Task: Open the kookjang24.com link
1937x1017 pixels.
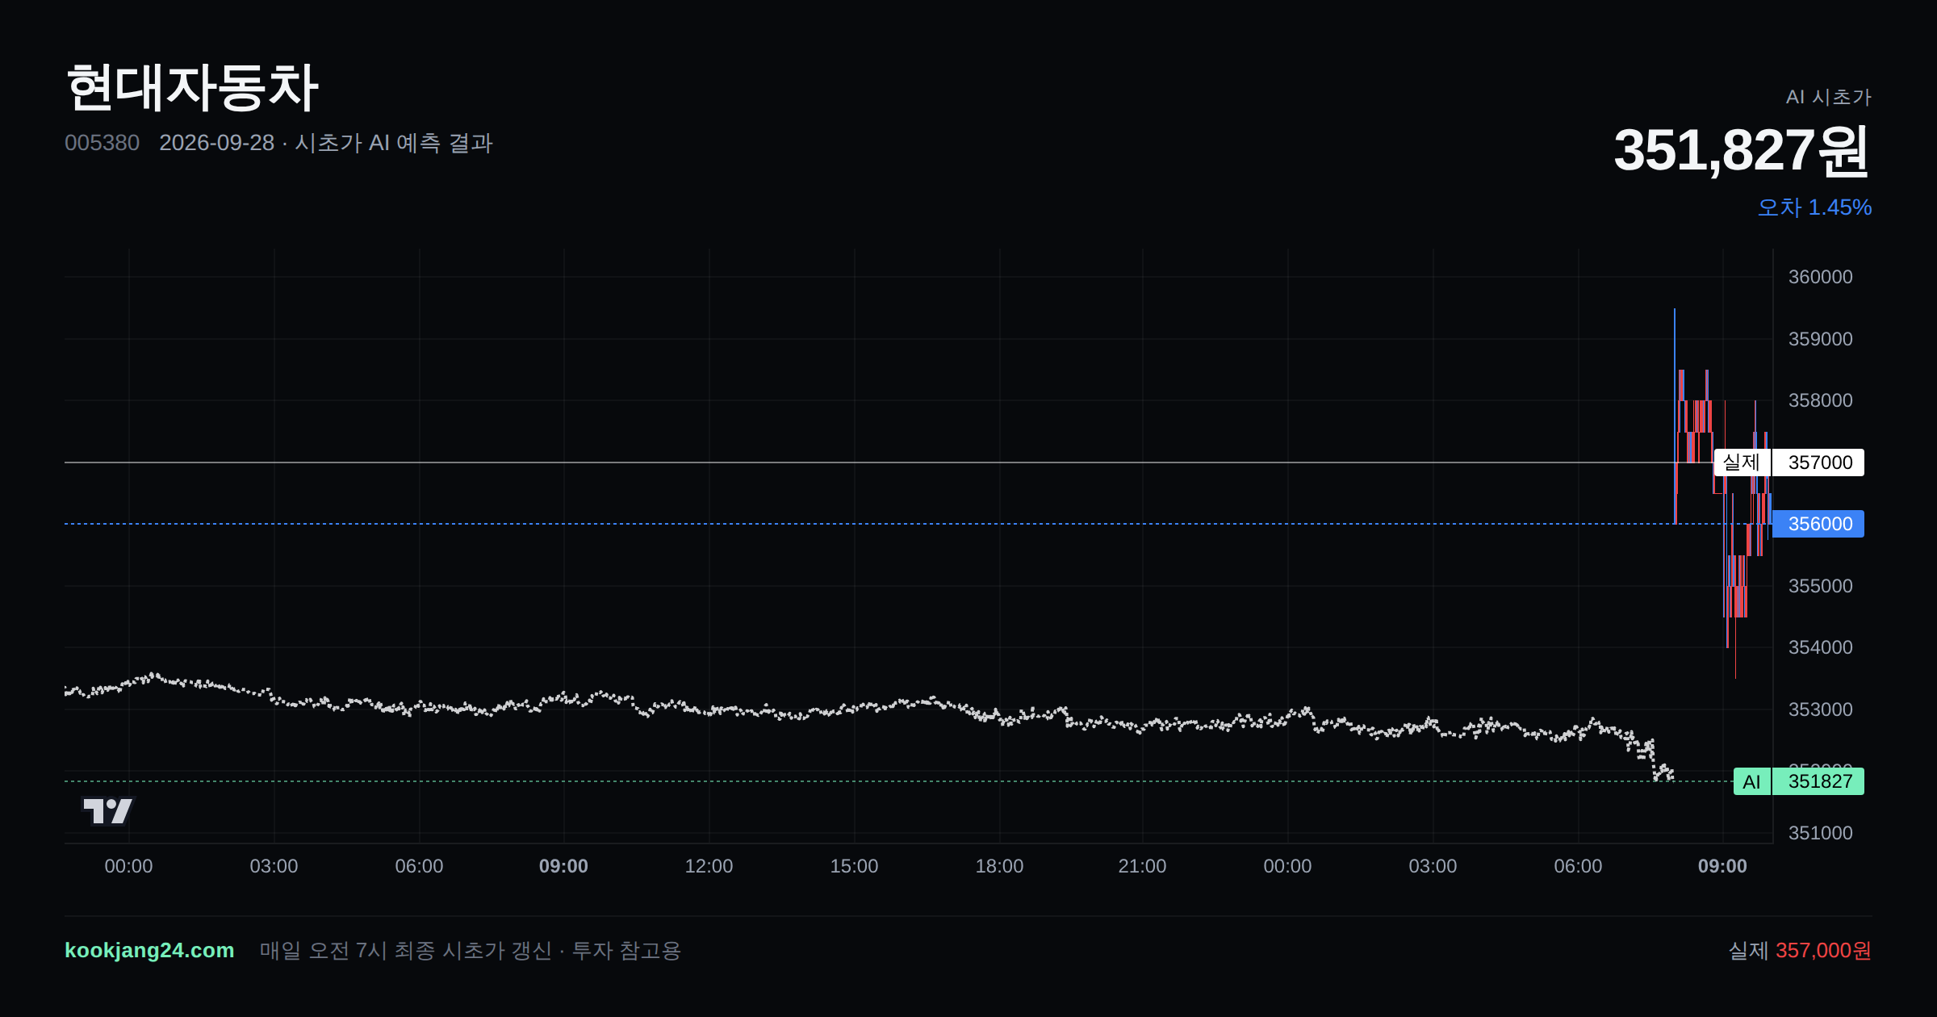Action: (149, 950)
